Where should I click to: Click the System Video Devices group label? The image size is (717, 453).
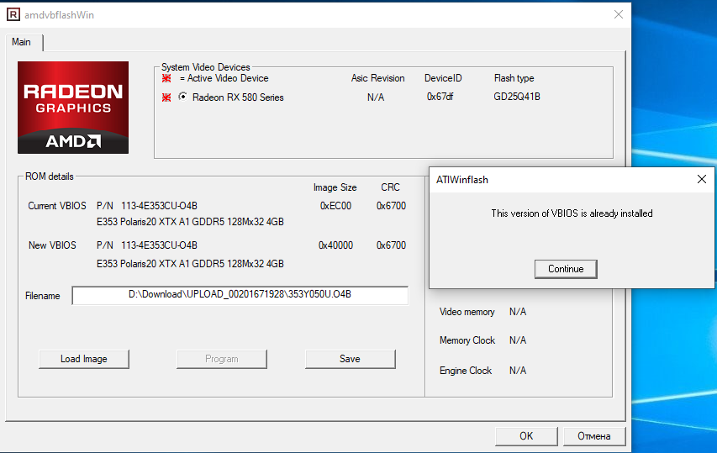click(206, 67)
